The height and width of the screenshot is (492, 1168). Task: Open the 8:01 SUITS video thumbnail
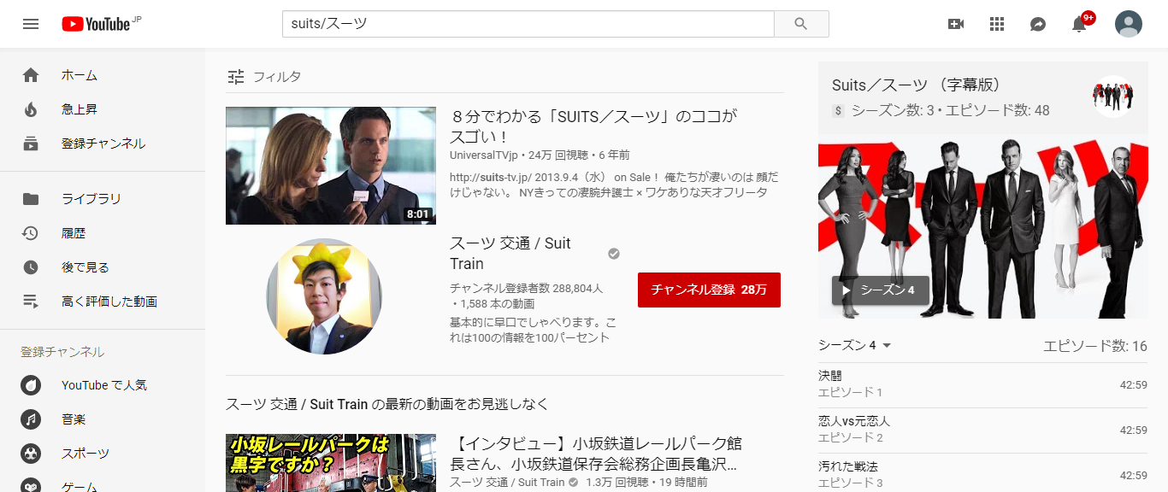pyautogui.click(x=331, y=166)
